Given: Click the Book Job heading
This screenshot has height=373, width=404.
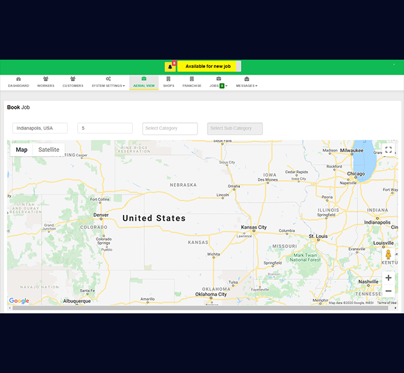Looking at the screenshot, I should point(18,107).
